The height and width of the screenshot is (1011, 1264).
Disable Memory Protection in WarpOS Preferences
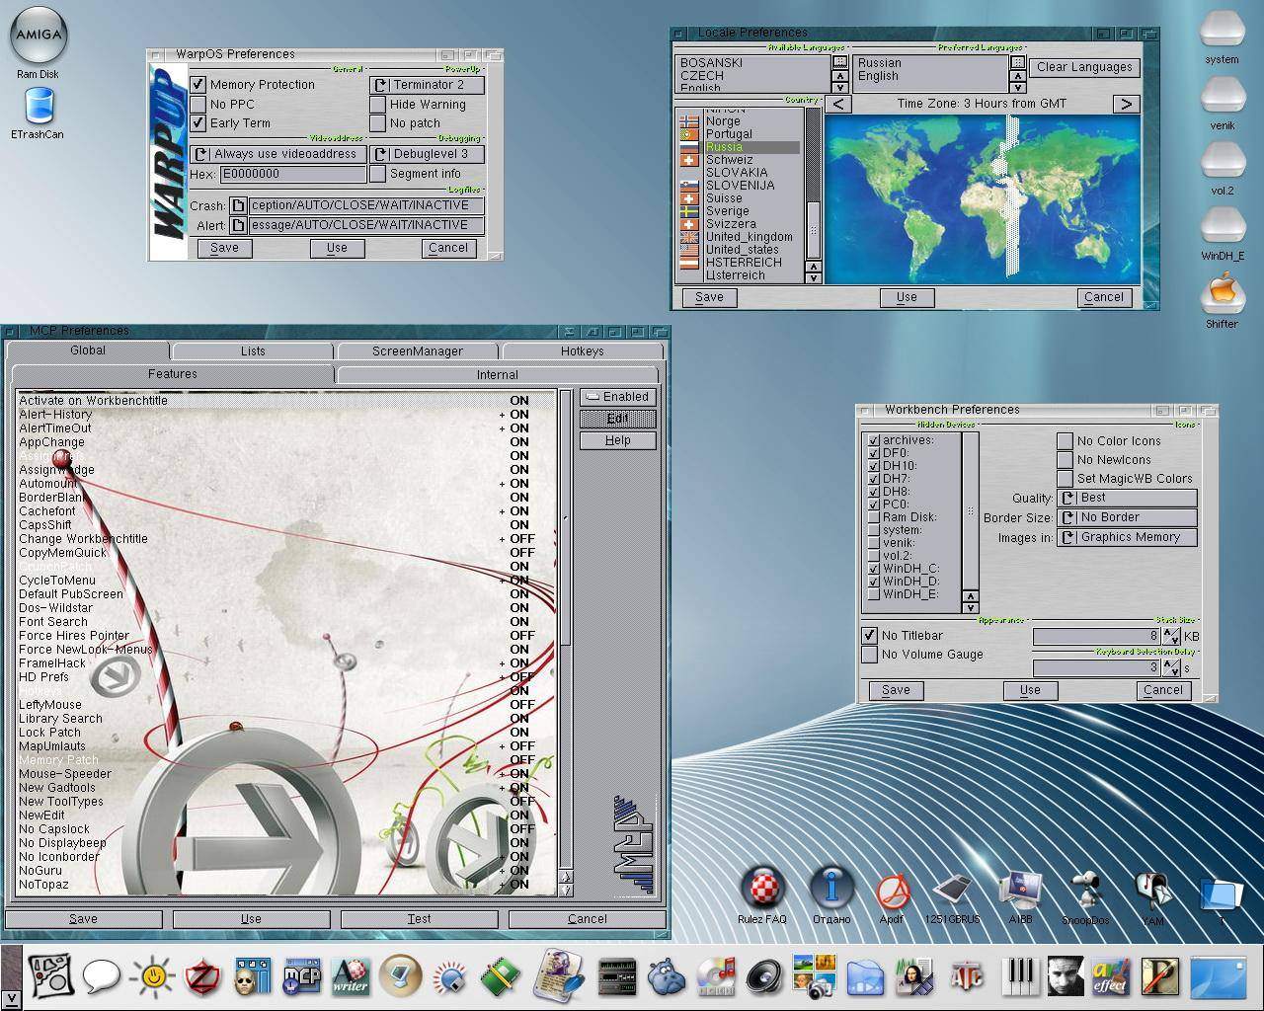pos(198,85)
